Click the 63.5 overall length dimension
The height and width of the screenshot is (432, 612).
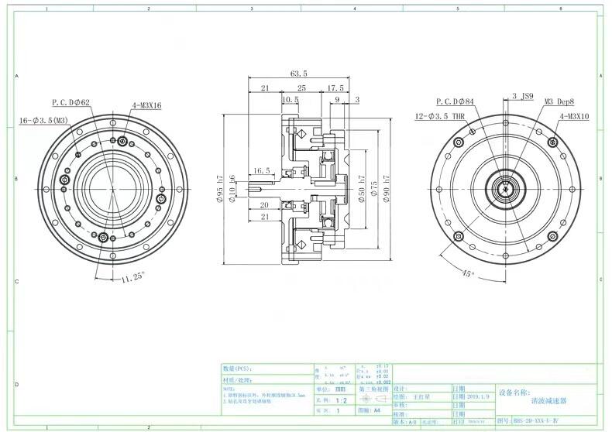pyautogui.click(x=299, y=74)
